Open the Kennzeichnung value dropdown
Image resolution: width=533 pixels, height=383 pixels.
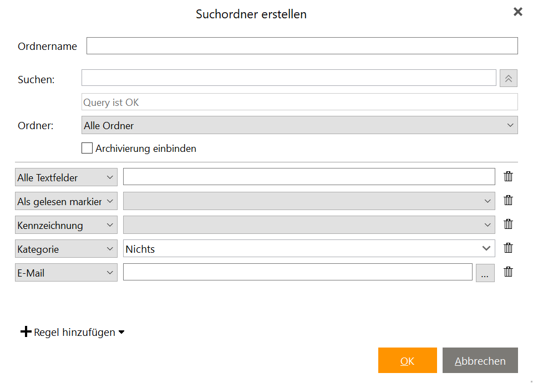click(308, 224)
